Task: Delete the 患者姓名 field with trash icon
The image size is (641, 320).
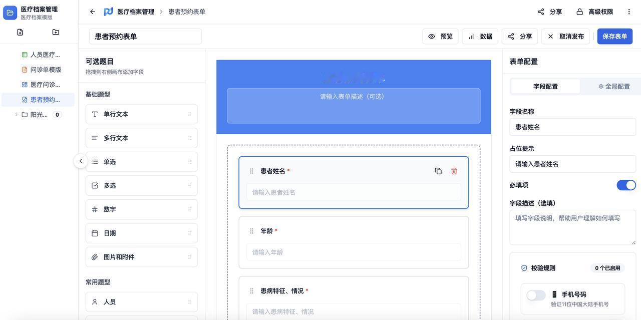Action: (x=454, y=171)
